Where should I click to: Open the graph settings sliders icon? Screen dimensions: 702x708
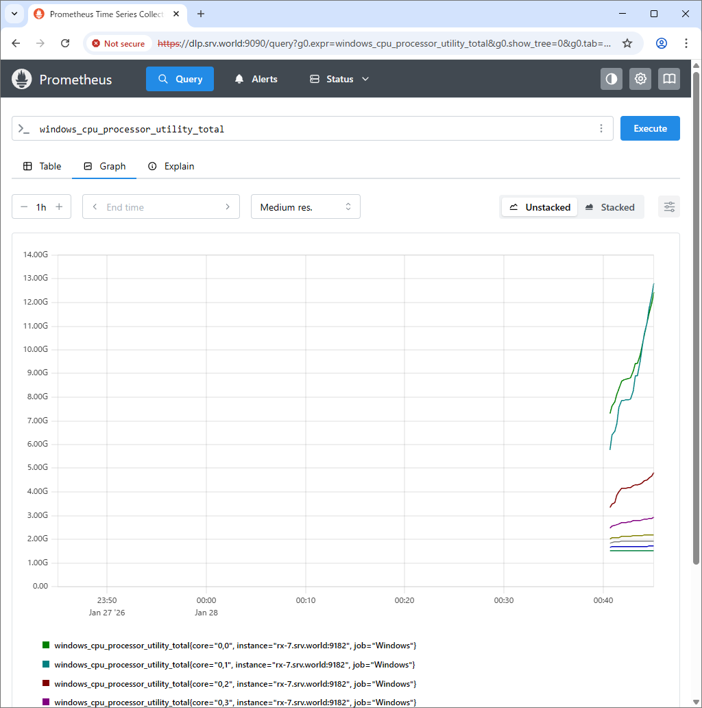pyautogui.click(x=669, y=206)
